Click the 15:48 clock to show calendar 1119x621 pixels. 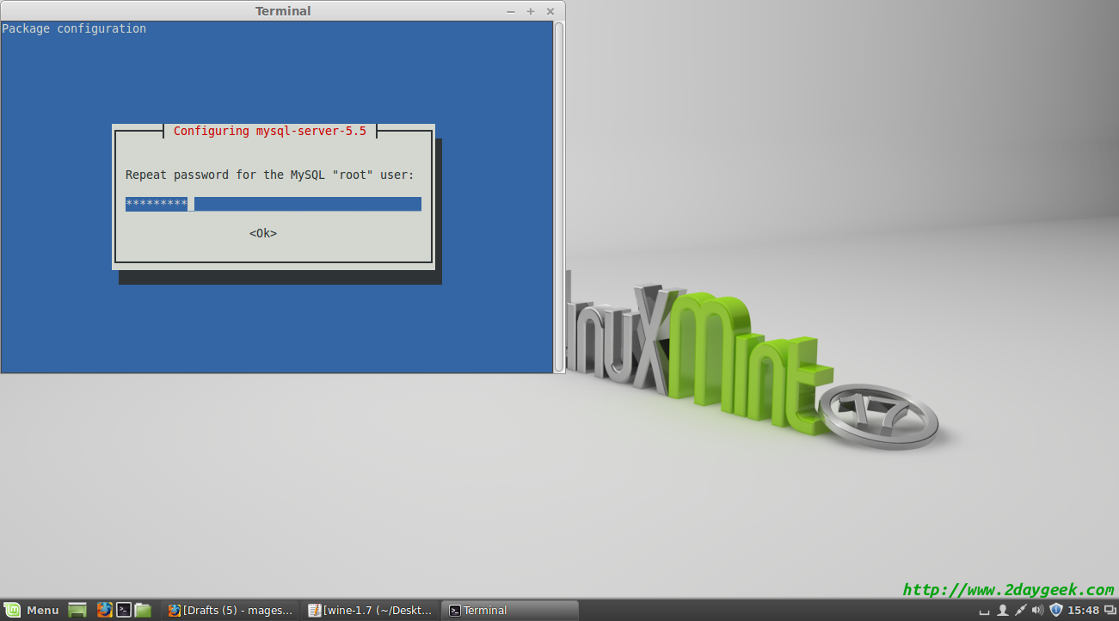(x=1083, y=610)
